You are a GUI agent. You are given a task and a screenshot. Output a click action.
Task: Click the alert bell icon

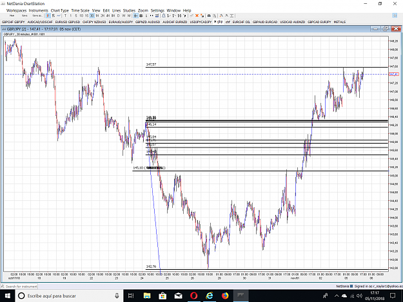tap(164, 15)
